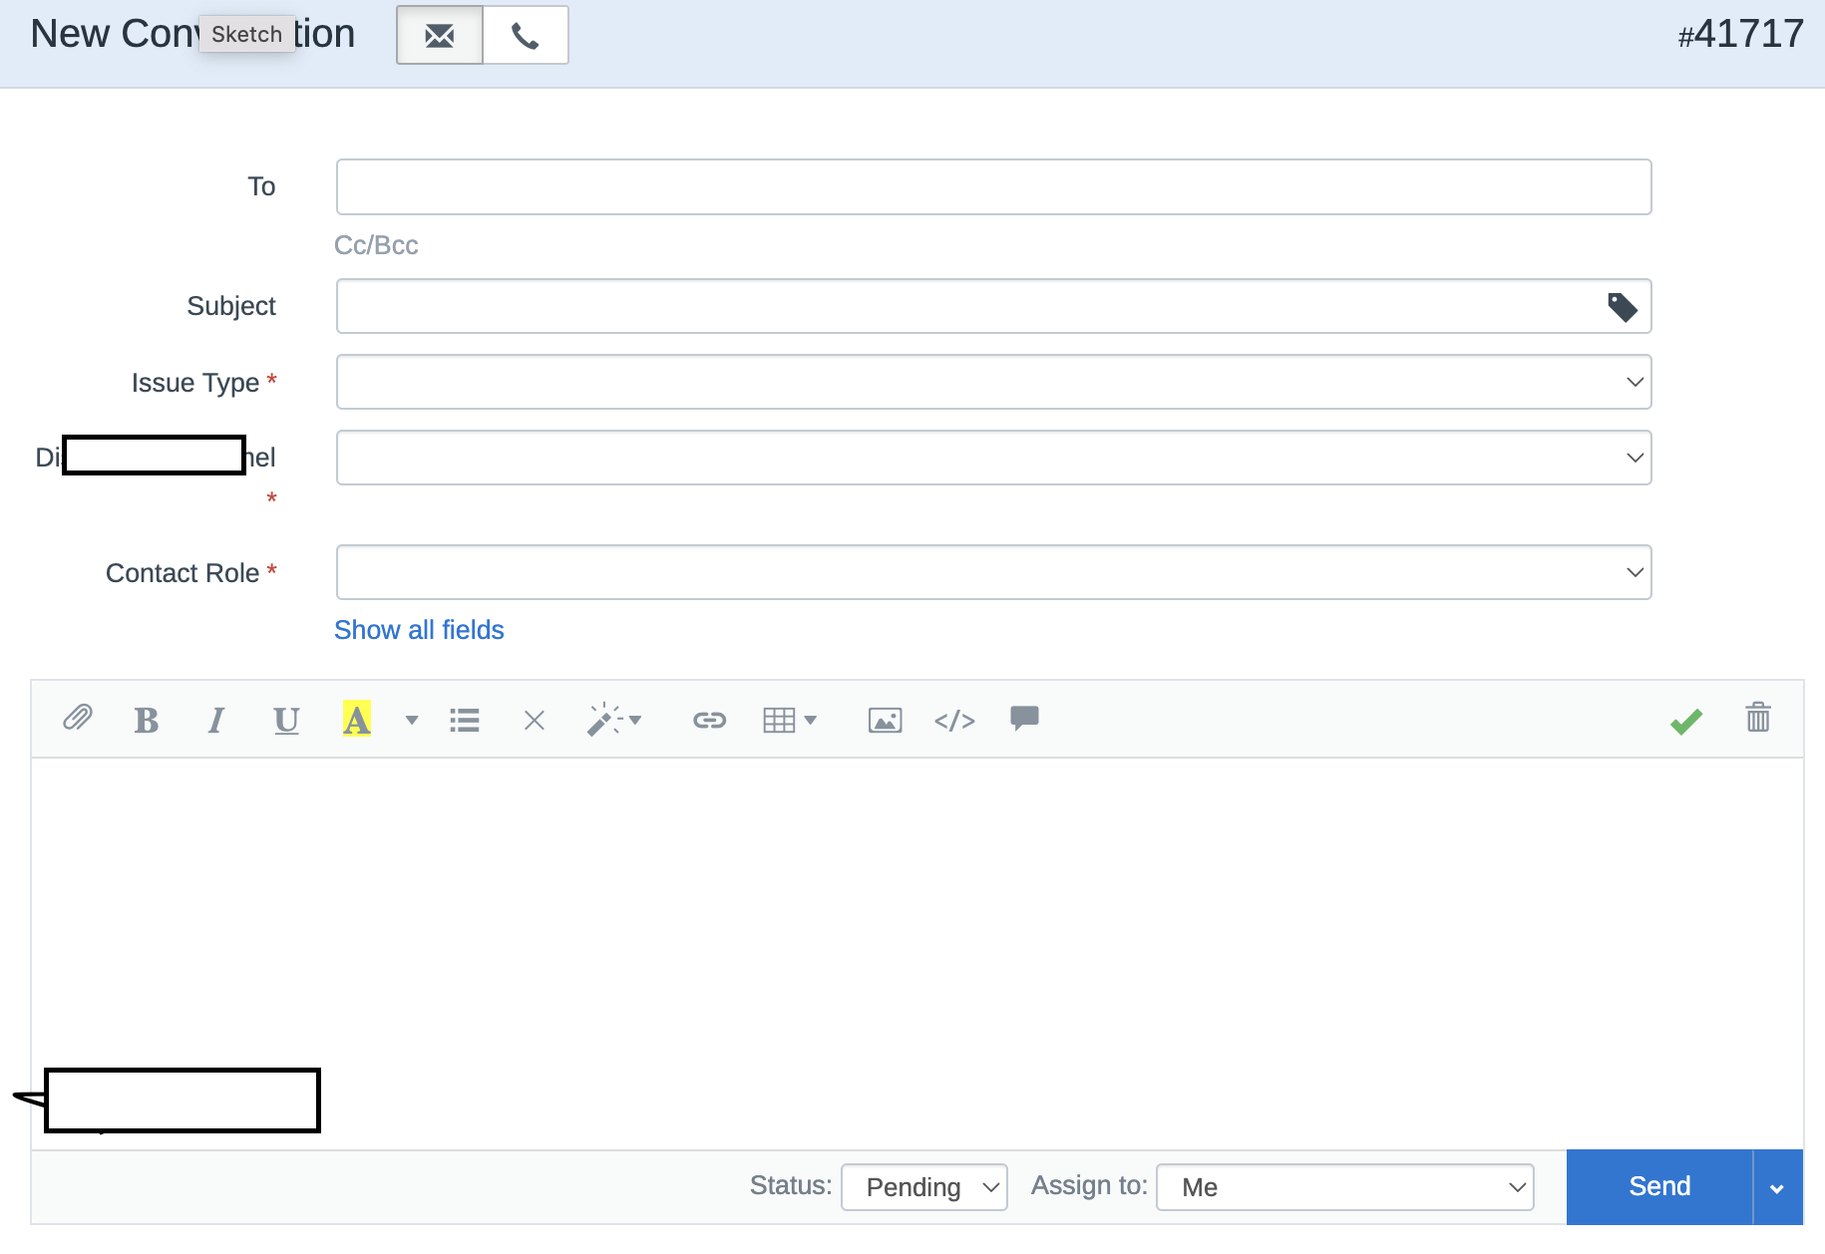Click Show all fields link
The width and height of the screenshot is (1825, 1254).
(x=419, y=630)
